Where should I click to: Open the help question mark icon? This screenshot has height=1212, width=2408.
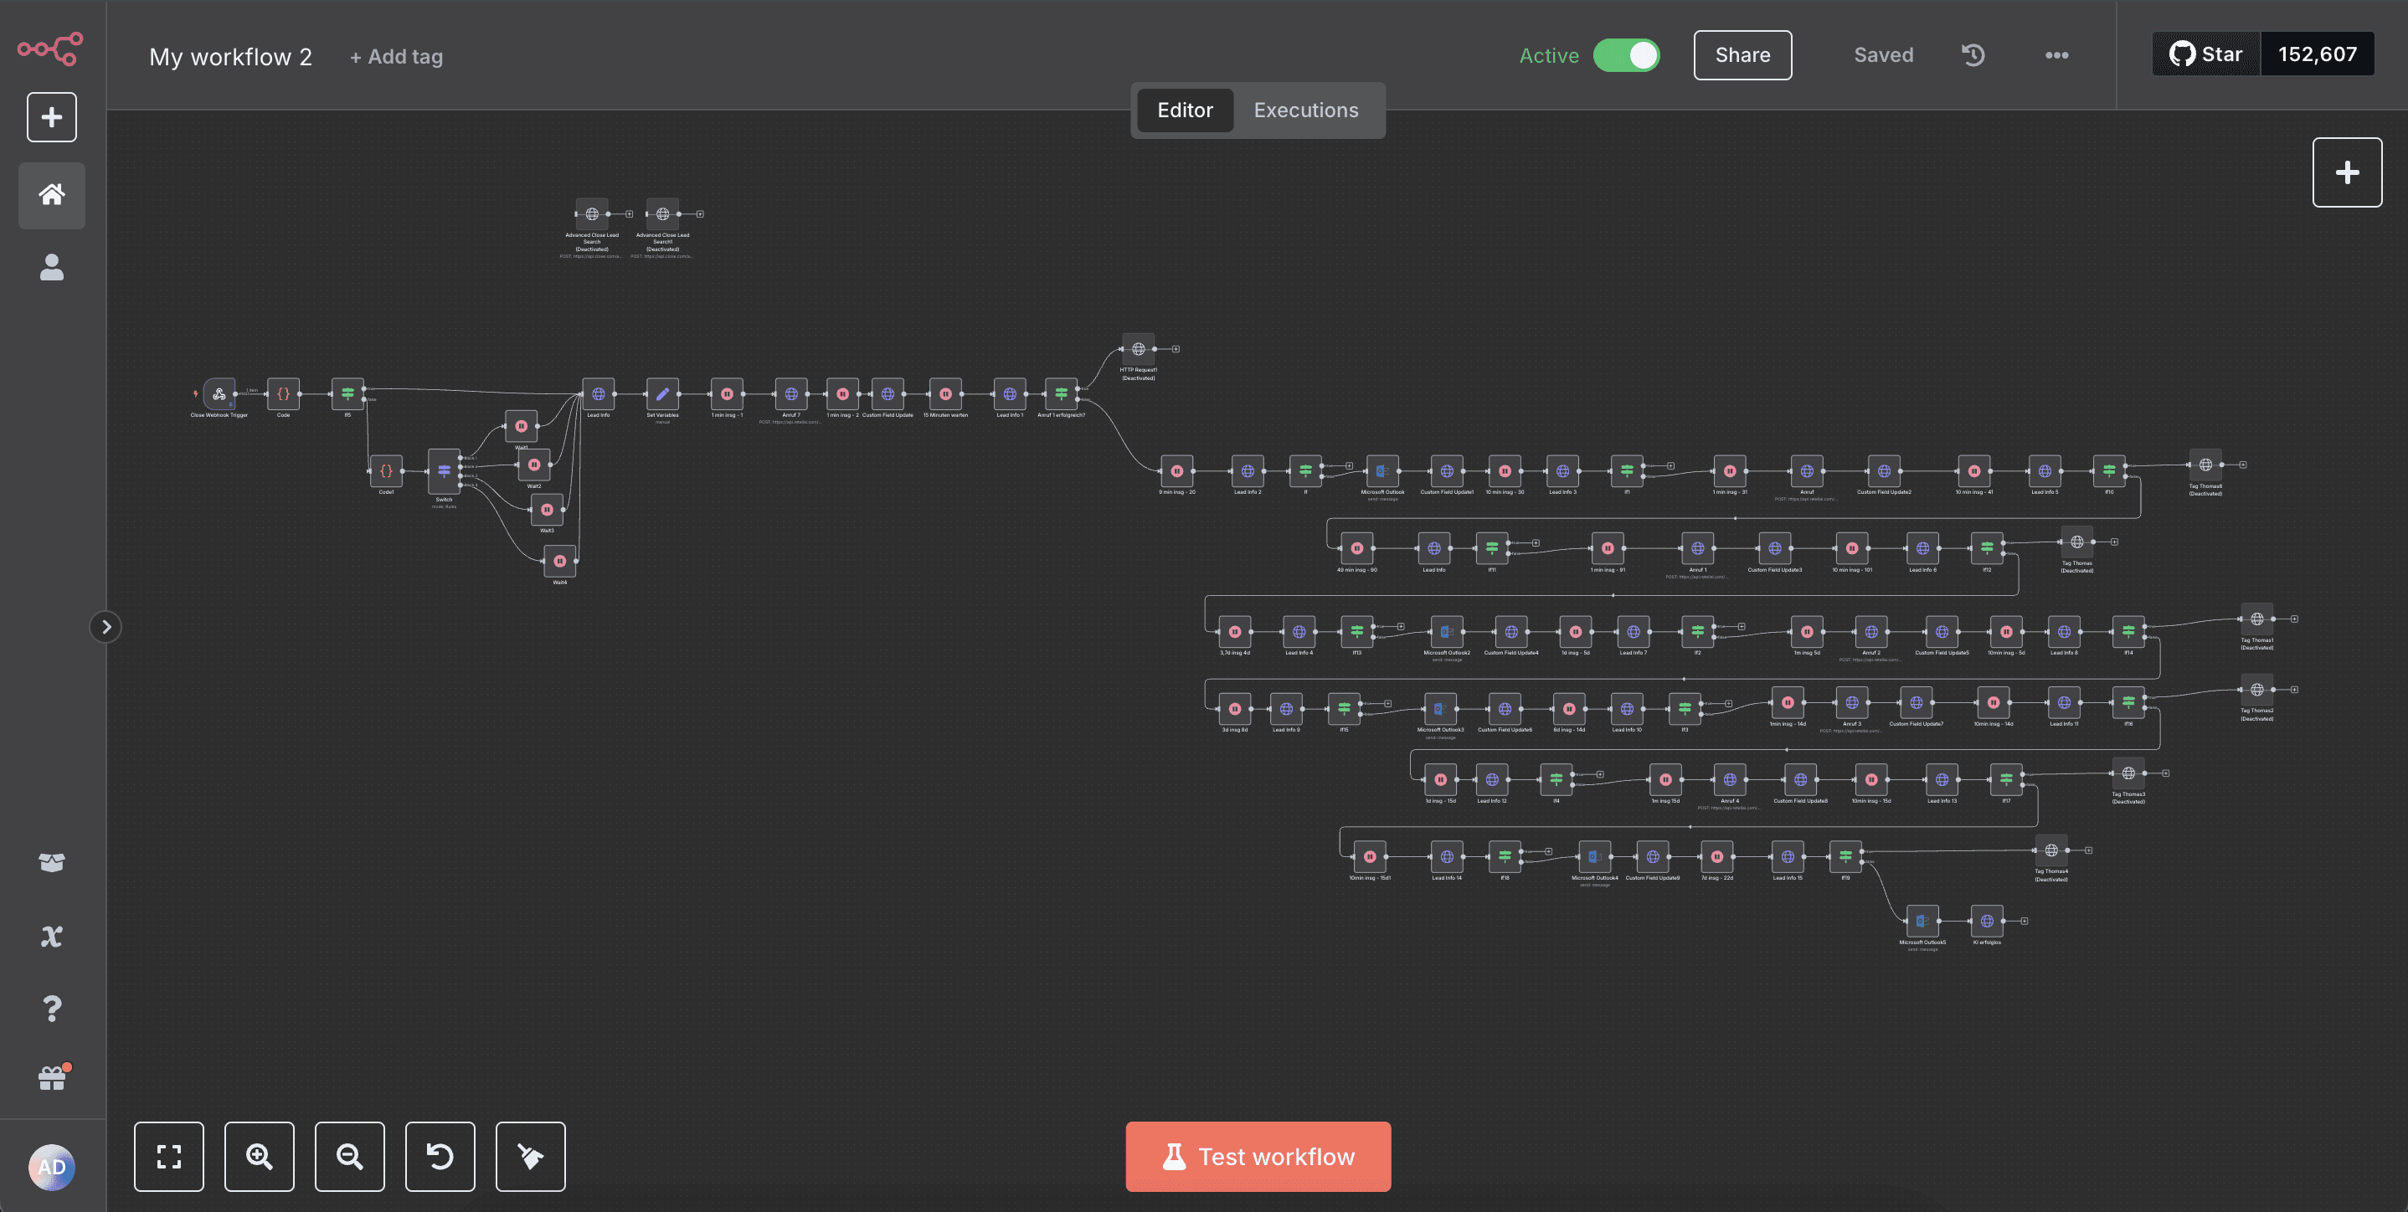(x=51, y=1009)
